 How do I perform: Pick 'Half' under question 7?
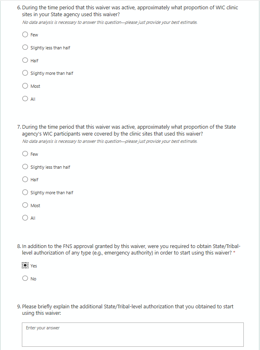point(25,180)
